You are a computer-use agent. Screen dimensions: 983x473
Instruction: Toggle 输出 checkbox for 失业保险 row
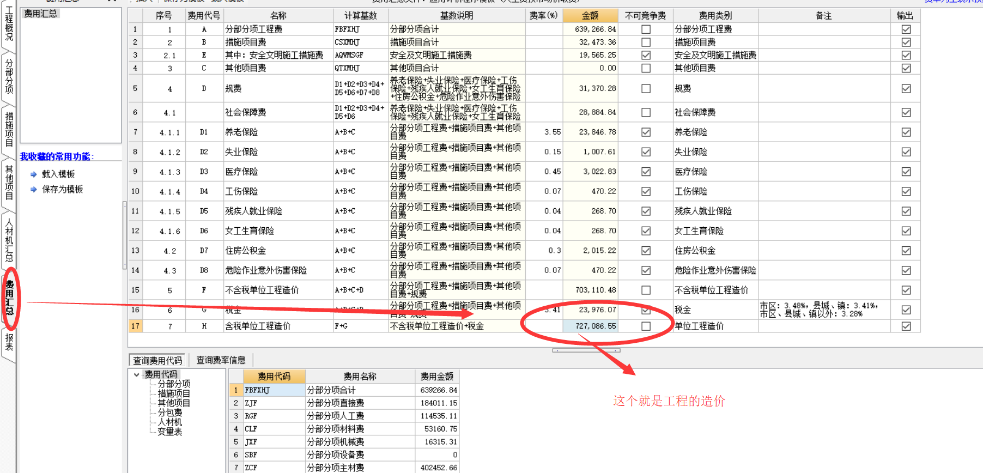click(x=906, y=152)
